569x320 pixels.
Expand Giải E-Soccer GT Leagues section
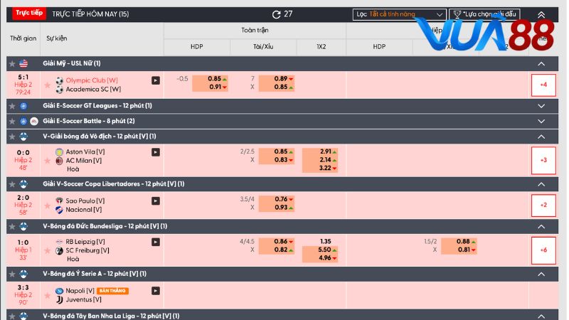541,106
